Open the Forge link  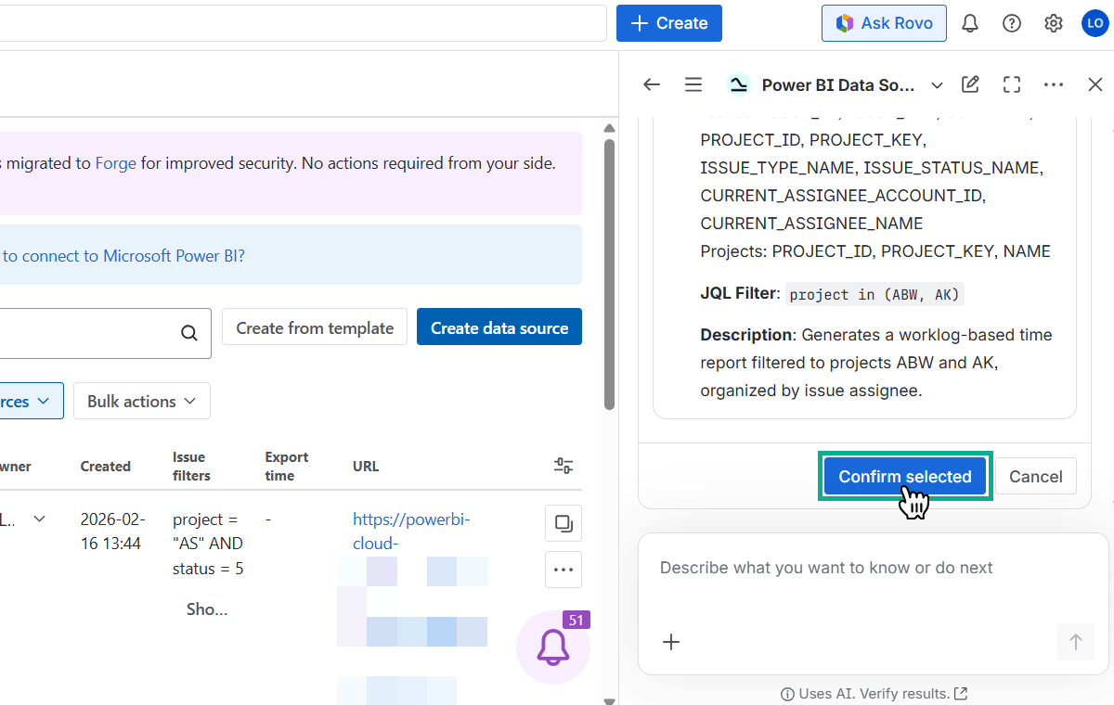point(116,162)
